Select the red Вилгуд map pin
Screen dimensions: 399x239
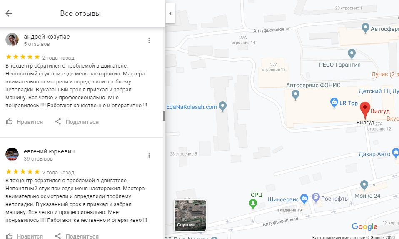pos(365,110)
